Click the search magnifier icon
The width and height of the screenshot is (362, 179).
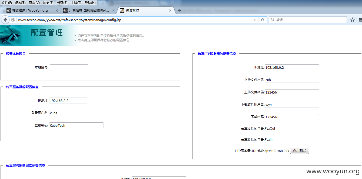pyautogui.click(x=273, y=20)
